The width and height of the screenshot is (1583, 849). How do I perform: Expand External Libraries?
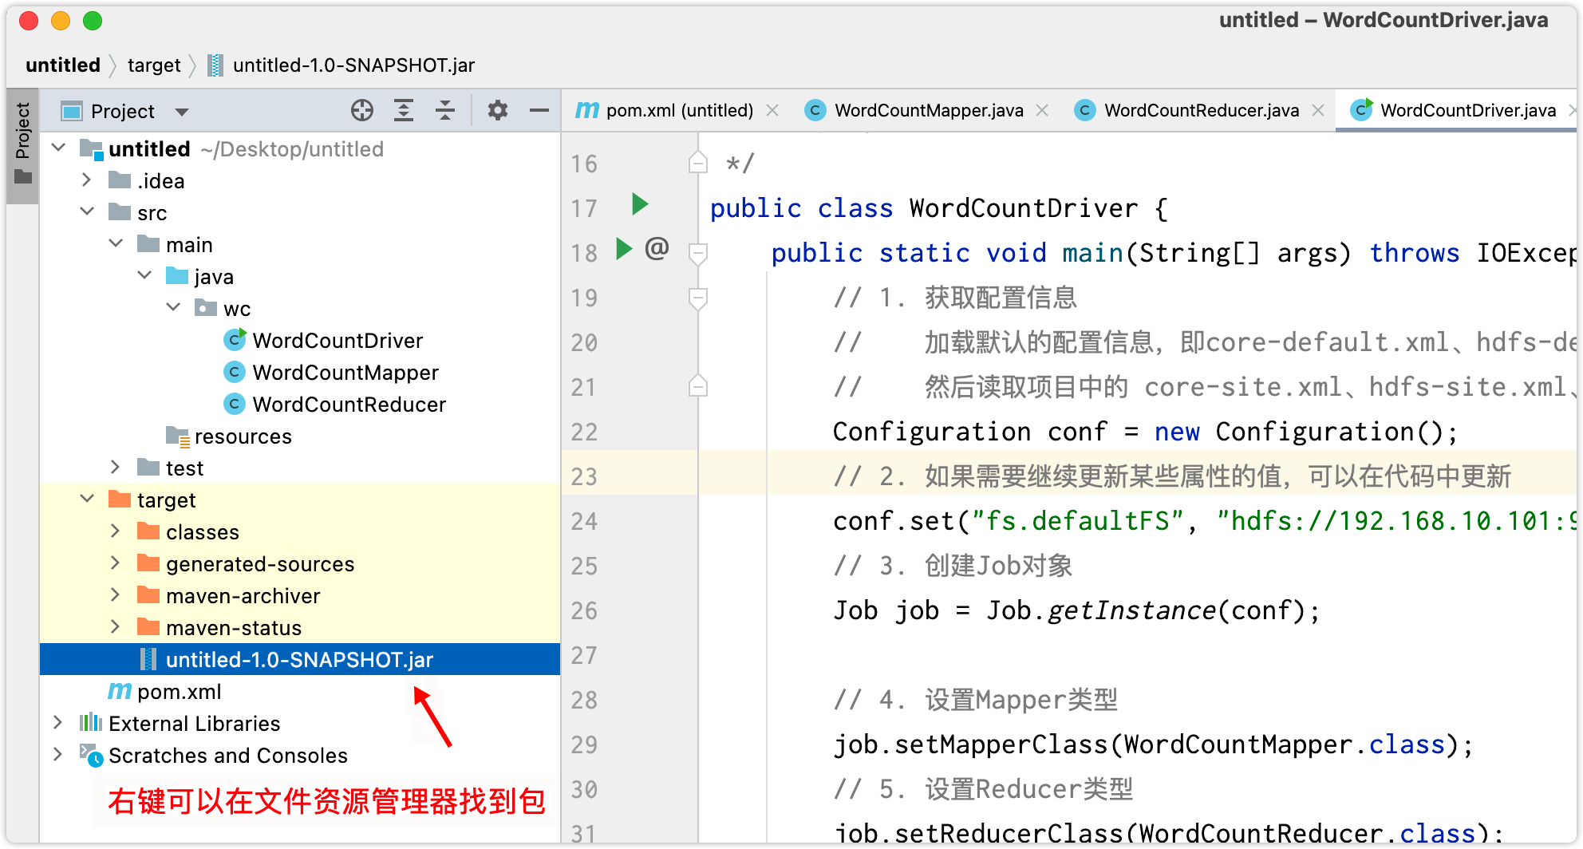[58, 723]
